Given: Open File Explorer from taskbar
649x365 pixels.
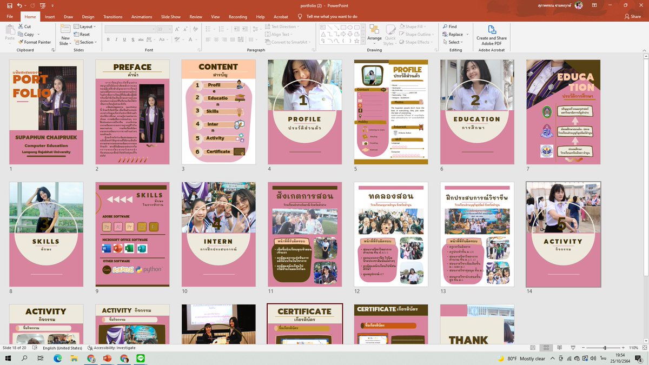Looking at the screenshot, I should [x=74, y=359].
